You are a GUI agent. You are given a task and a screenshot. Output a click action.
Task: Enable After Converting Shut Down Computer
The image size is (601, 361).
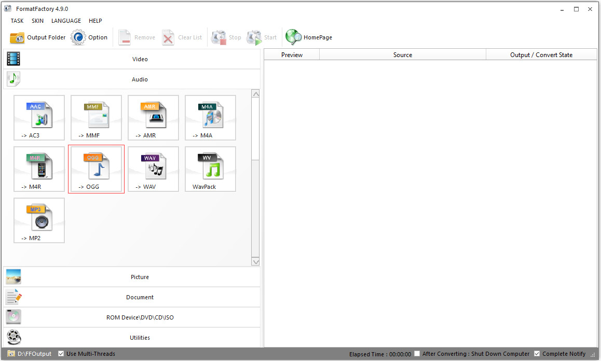click(417, 353)
